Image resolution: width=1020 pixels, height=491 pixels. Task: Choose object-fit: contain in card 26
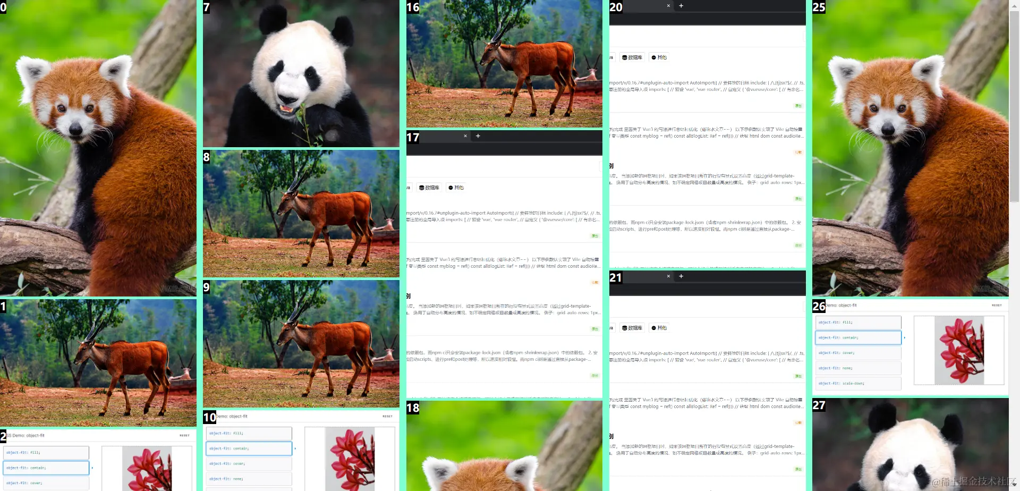coord(858,337)
